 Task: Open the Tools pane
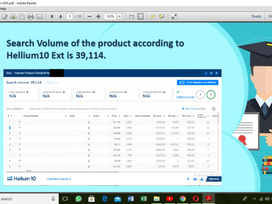256,16
